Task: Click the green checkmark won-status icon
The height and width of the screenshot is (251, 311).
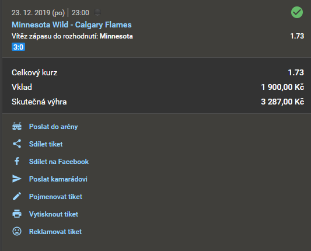Action: tap(297, 12)
